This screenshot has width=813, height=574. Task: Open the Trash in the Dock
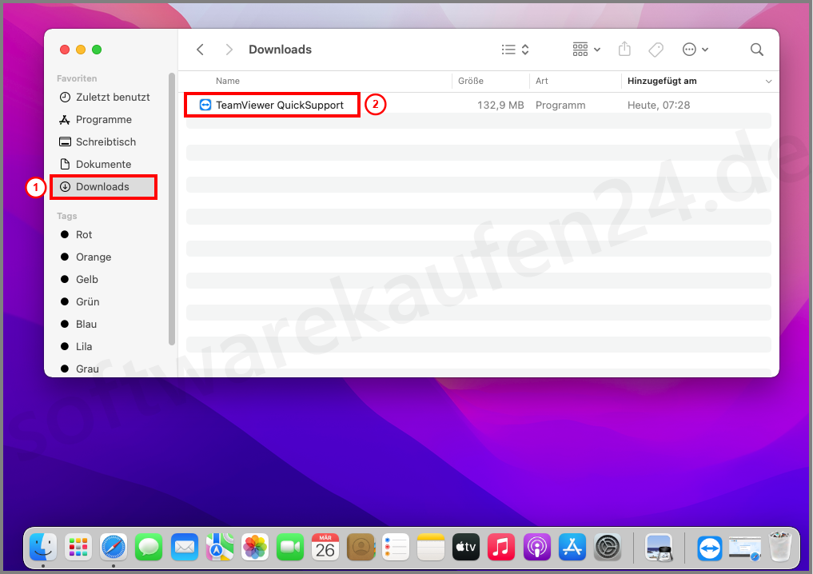click(x=780, y=547)
